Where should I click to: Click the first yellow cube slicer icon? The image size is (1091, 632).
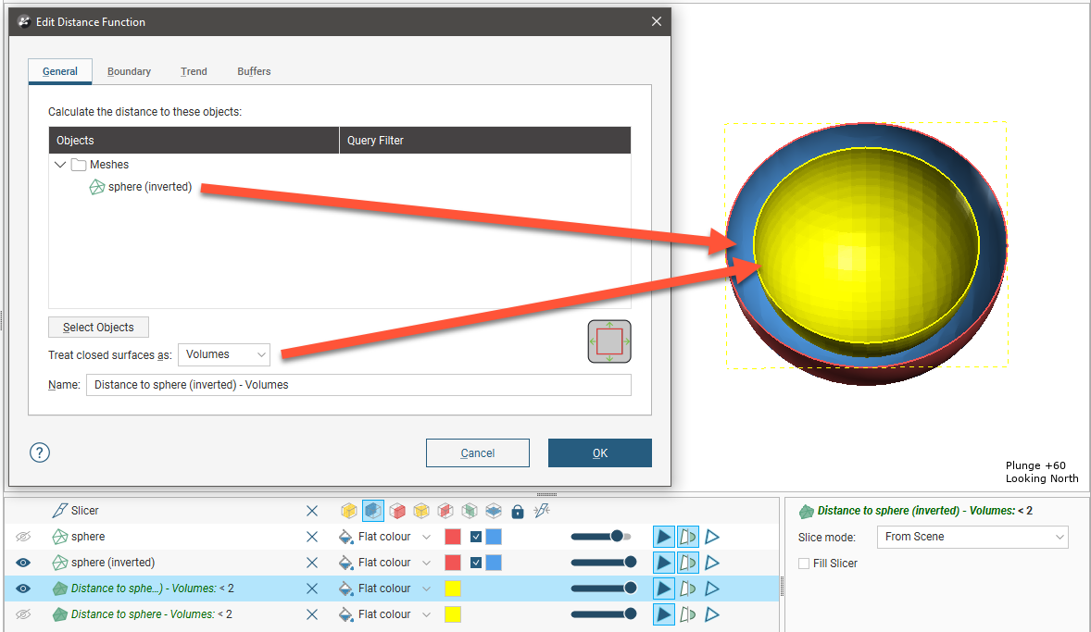click(x=349, y=511)
